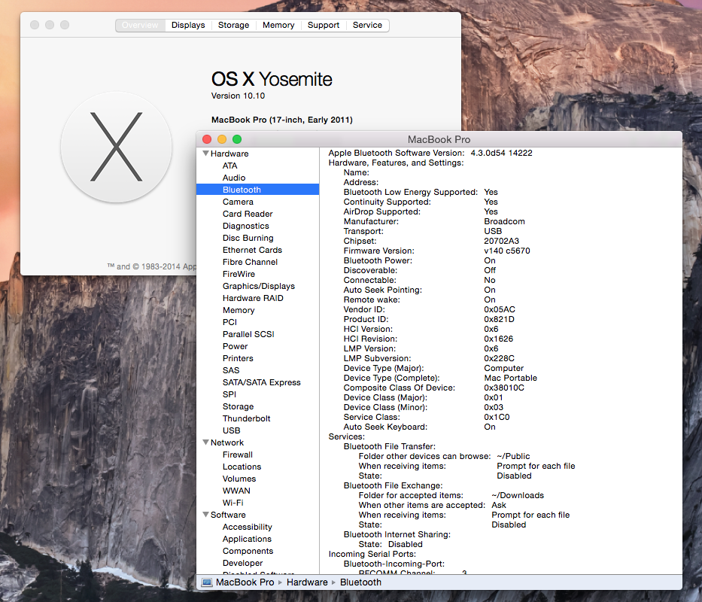The width and height of the screenshot is (702, 602).
Task: Open Firewall under Network
Action: click(x=237, y=455)
